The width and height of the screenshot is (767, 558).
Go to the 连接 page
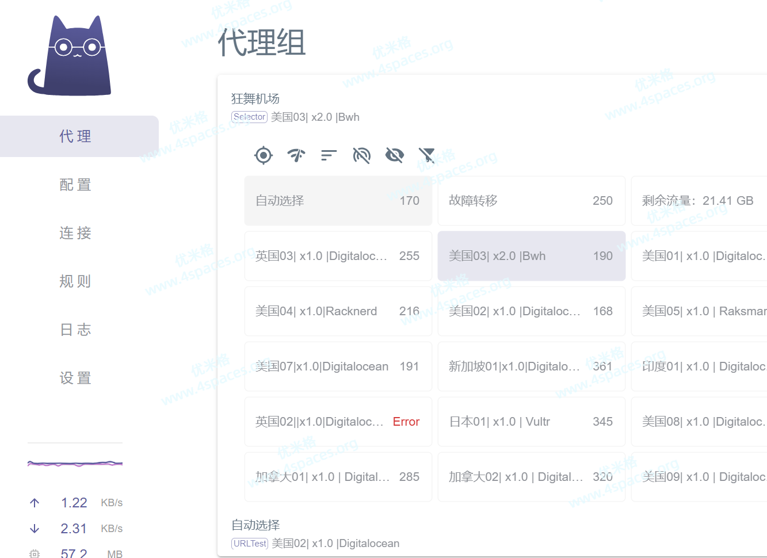coord(75,233)
